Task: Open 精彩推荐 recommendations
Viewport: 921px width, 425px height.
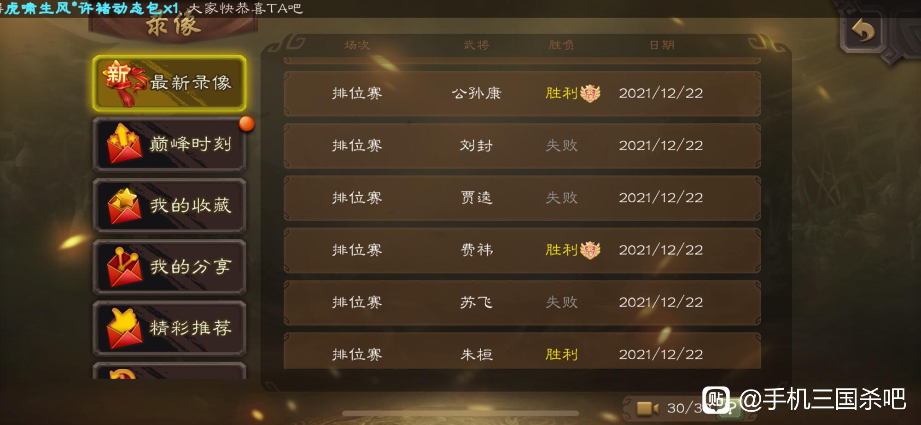Action: [x=169, y=328]
